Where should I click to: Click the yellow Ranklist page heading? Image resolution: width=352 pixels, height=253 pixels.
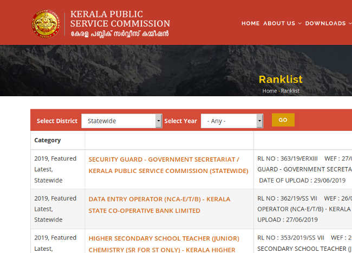[x=281, y=79]
